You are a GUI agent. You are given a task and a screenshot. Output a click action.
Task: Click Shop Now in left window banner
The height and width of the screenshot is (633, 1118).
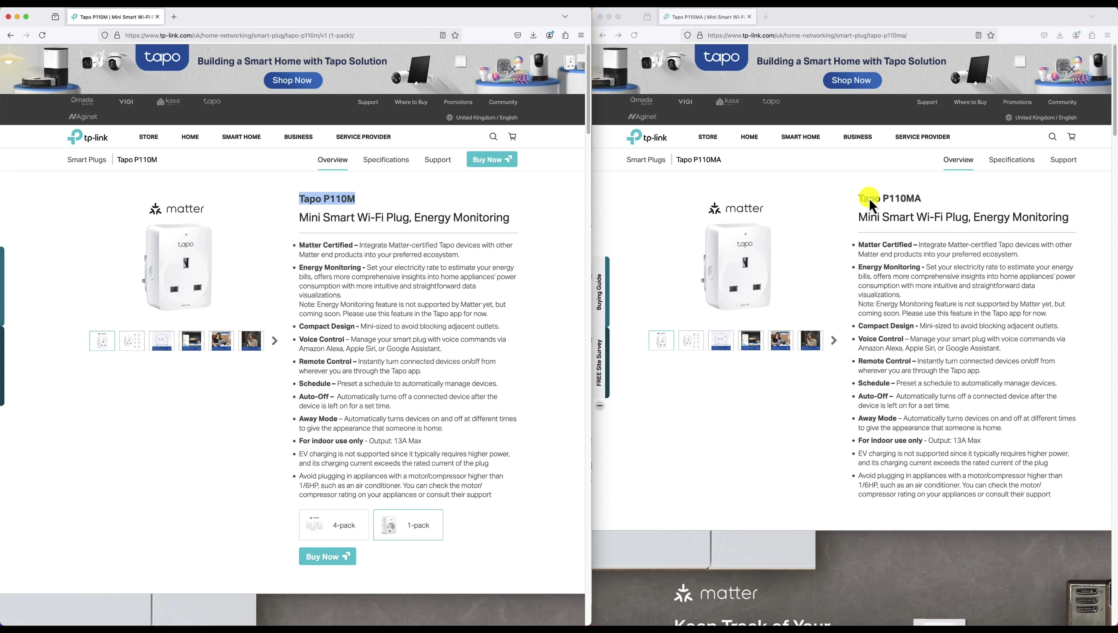click(x=293, y=80)
